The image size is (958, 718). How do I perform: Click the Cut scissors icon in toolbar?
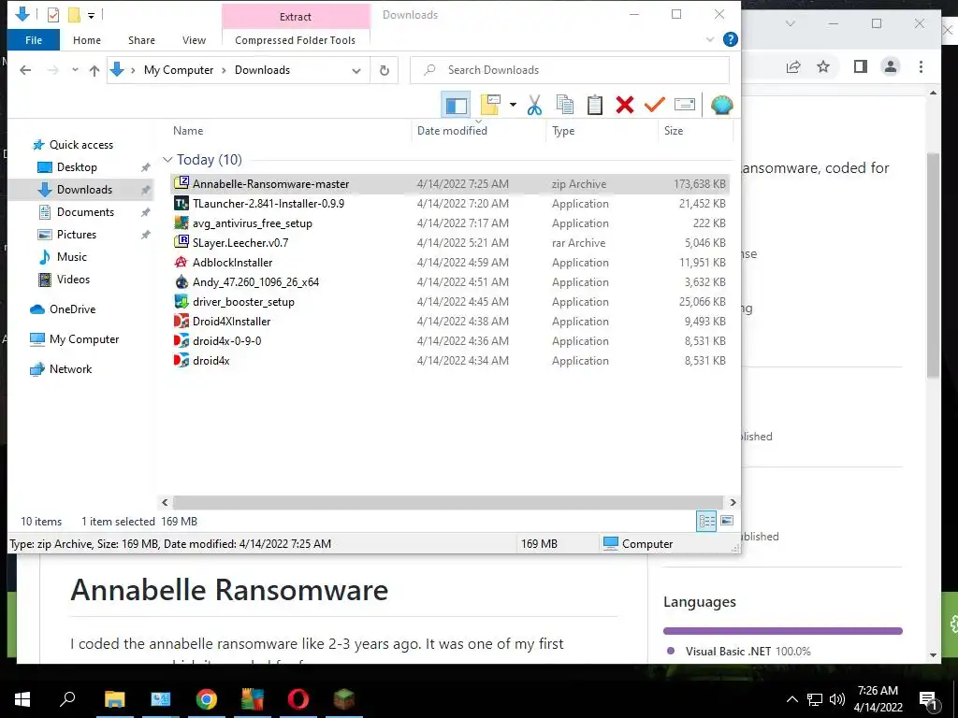click(x=534, y=105)
